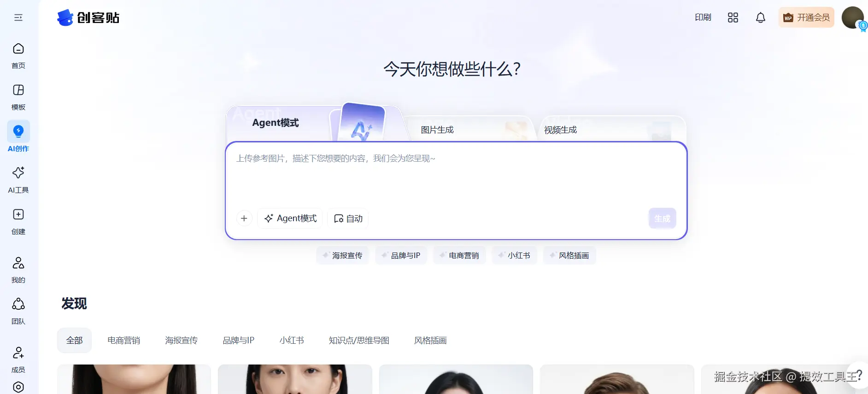Choose the 小红书 suggestion chip
Image resolution: width=868 pixels, height=394 pixels.
click(x=514, y=255)
